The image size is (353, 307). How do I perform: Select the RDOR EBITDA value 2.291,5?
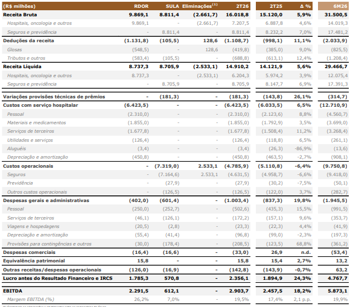139,291
